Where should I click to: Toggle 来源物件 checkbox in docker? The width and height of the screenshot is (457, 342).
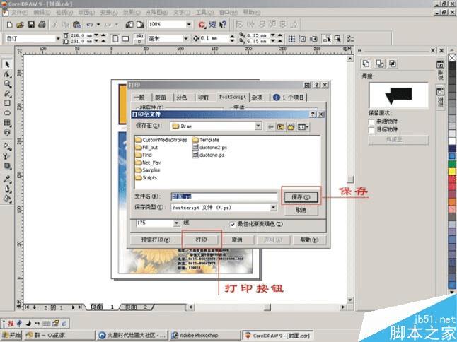[371, 122]
